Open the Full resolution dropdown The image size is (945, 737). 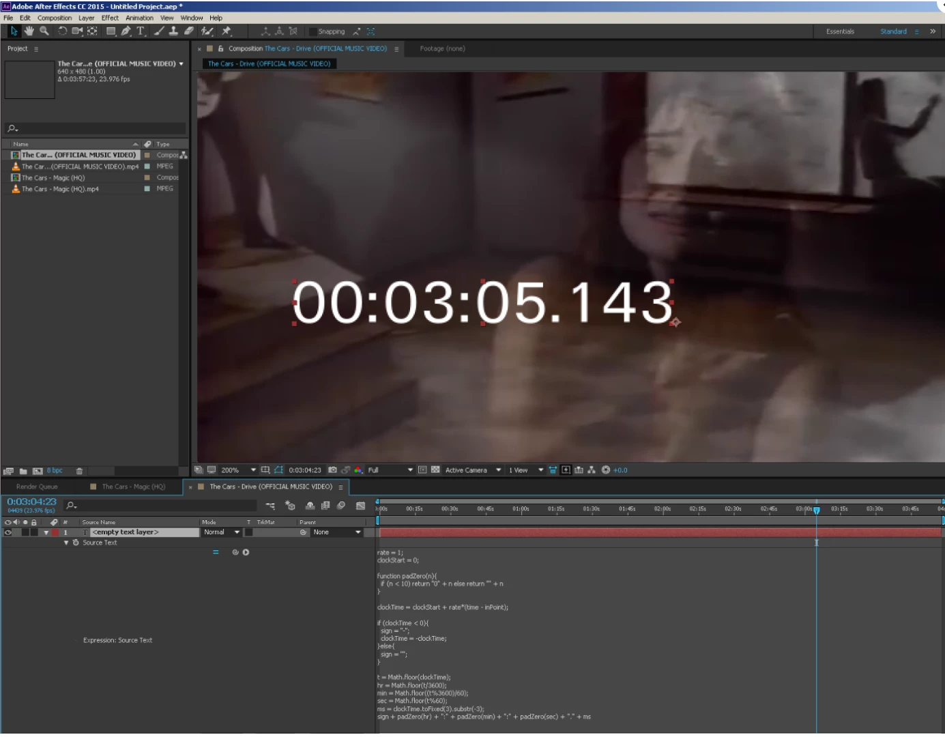[x=390, y=470]
